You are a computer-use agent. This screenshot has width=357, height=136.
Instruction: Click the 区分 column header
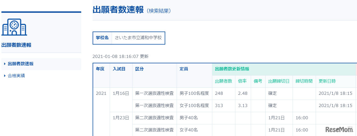[x=139, y=69]
